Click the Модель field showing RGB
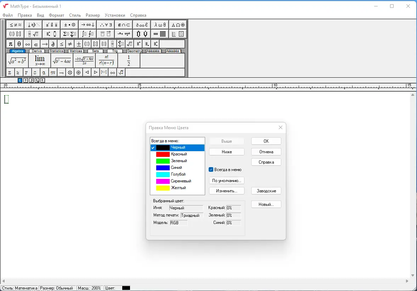 (x=179, y=223)
